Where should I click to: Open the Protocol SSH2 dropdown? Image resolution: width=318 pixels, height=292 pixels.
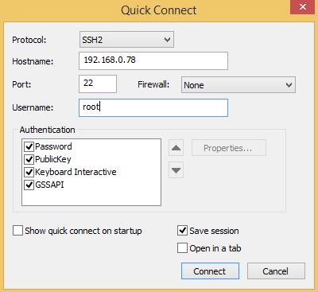tap(126, 40)
